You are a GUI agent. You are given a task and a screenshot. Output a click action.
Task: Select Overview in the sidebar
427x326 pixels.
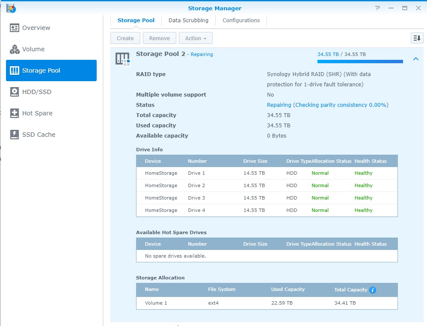tap(51, 28)
